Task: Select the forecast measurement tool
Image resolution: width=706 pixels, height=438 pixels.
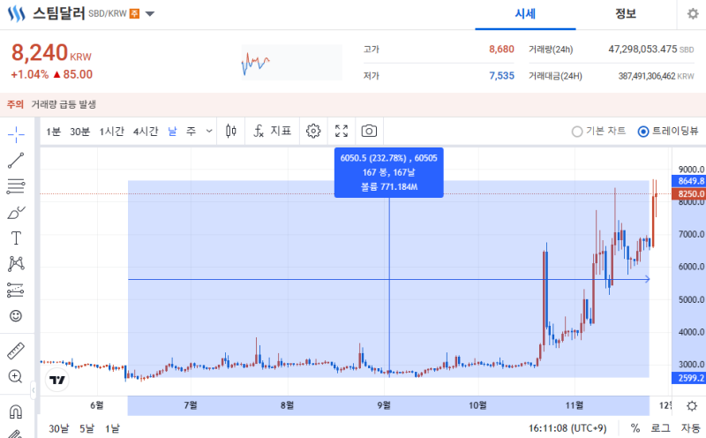Action: [x=15, y=291]
